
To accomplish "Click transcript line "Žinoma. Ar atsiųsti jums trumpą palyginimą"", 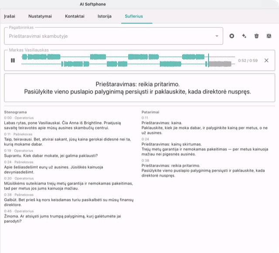I will [62, 219].
